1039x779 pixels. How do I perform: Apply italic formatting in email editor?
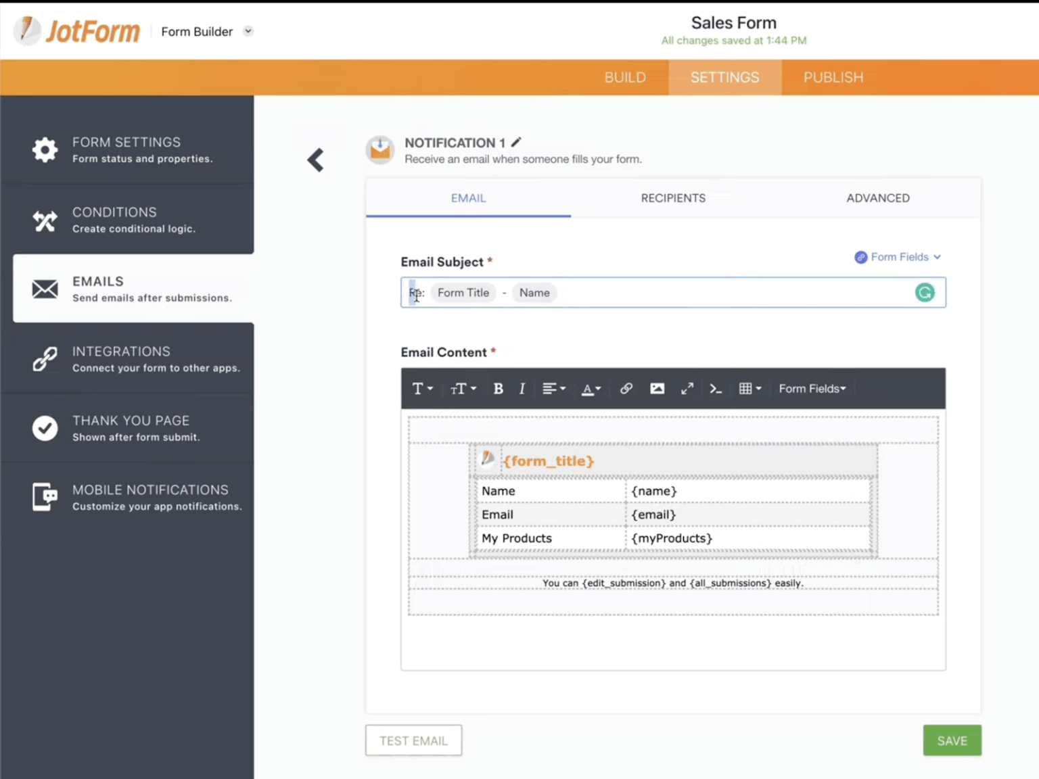click(x=522, y=388)
